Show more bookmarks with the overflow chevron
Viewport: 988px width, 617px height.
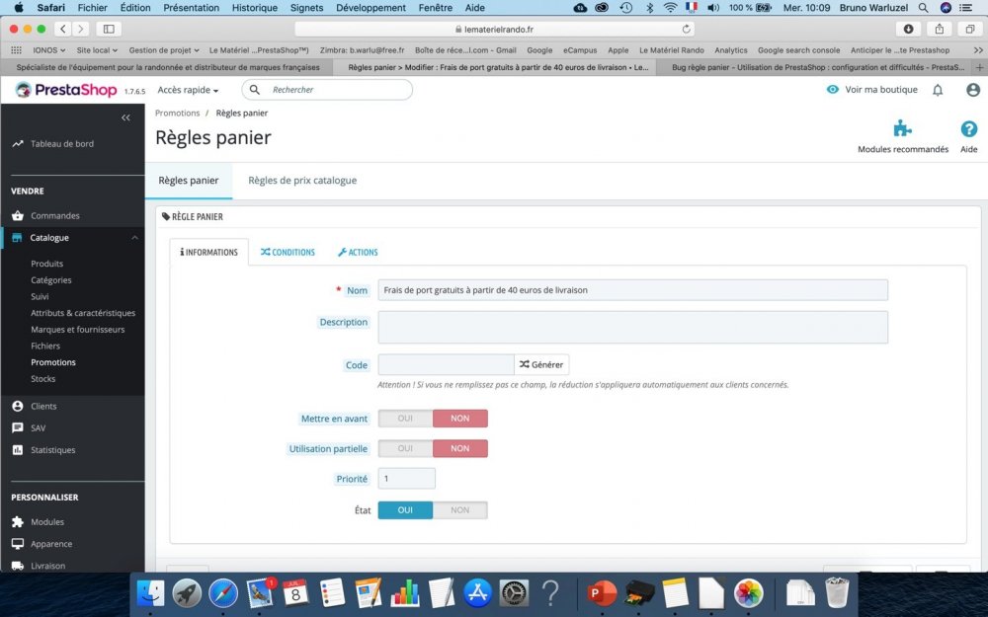click(978, 50)
